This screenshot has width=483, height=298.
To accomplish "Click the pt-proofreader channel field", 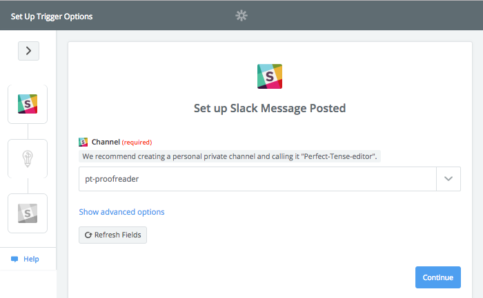I will [x=257, y=179].
